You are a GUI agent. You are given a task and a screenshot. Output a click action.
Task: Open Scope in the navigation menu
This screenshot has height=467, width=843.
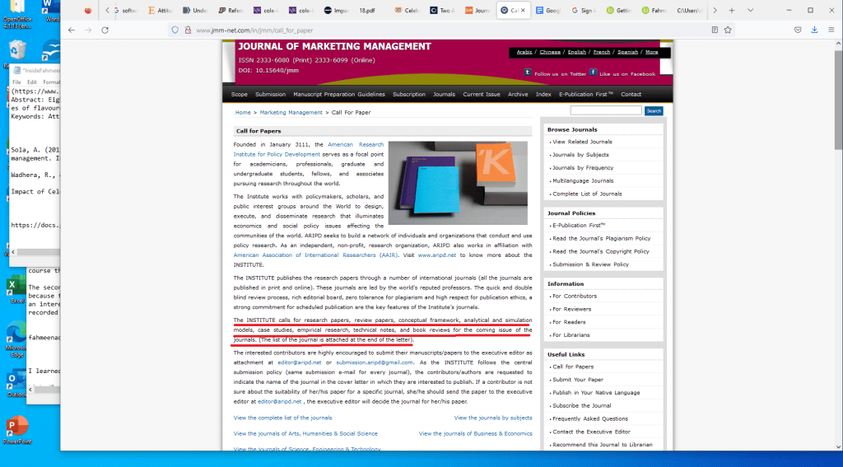tap(240, 94)
